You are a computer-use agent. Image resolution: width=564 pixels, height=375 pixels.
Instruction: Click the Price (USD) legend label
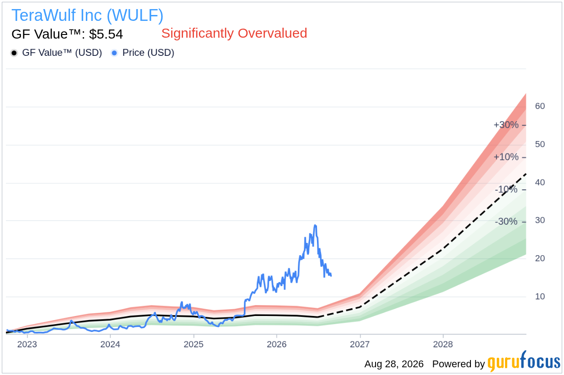pyautogui.click(x=148, y=53)
